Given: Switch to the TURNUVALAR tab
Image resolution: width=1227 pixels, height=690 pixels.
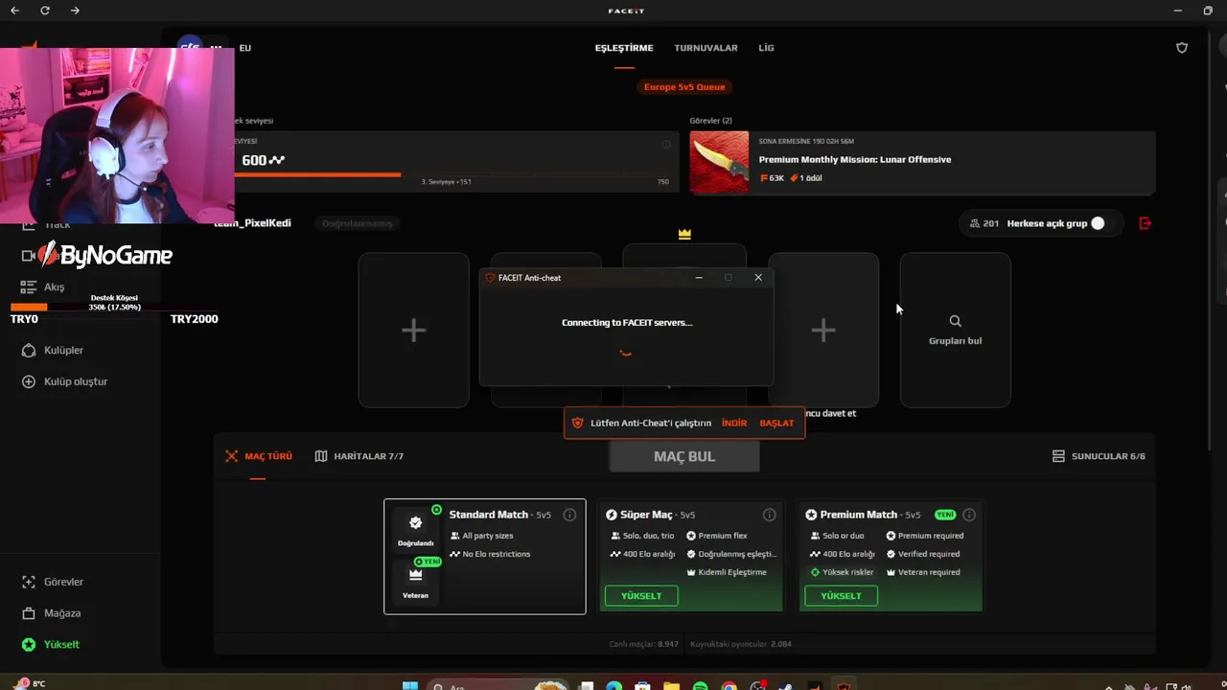Looking at the screenshot, I should (x=706, y=48).
